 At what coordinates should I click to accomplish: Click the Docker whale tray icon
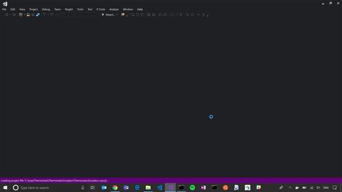coord(297,188)
